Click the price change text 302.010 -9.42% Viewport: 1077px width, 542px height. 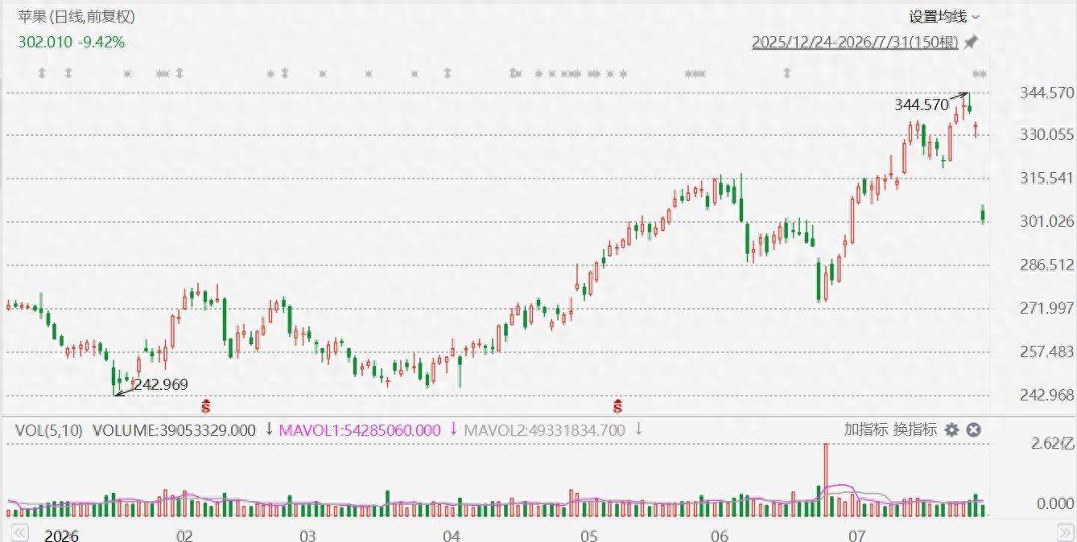tap(72, 42)
